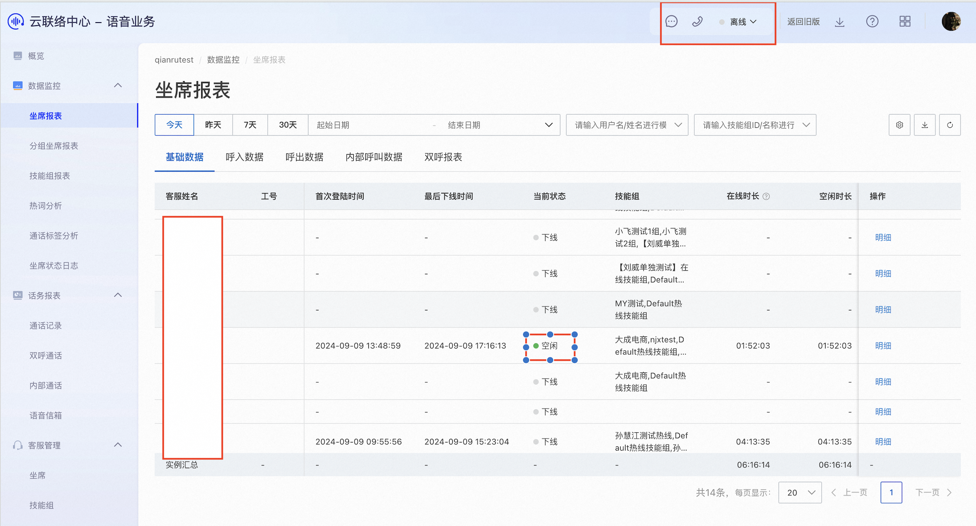Open 明细 for MY测试 row

point(883,310)
